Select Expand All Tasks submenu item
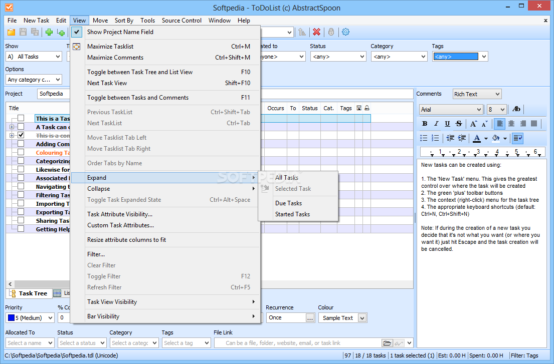This screenshot has width=554, height=364. tap(298, 178)
